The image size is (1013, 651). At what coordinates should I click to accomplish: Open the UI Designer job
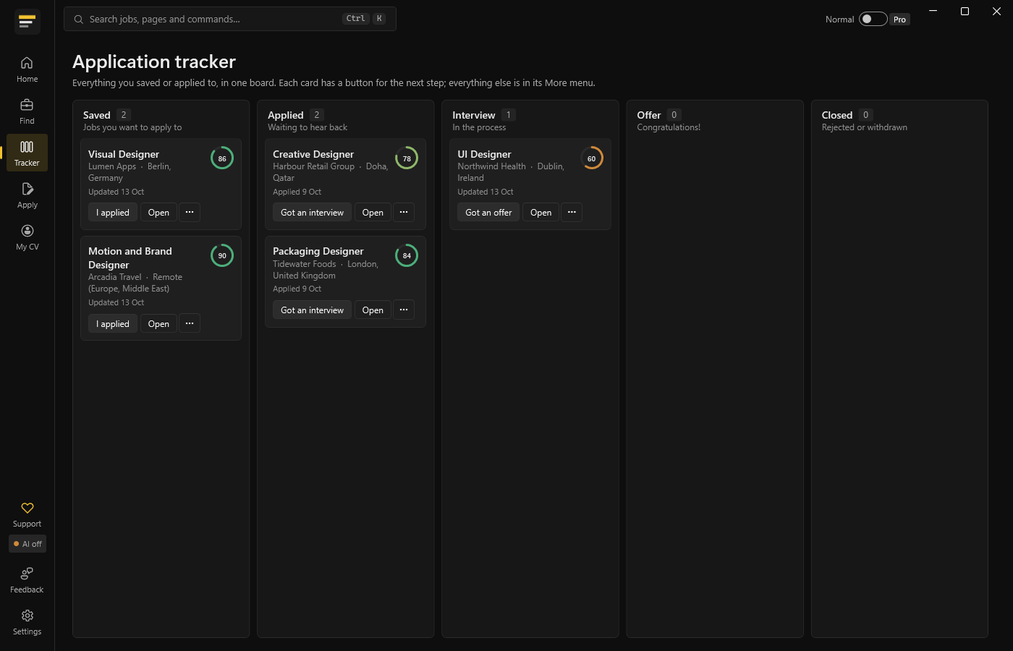pyautogui.click(x=541, y=212)
